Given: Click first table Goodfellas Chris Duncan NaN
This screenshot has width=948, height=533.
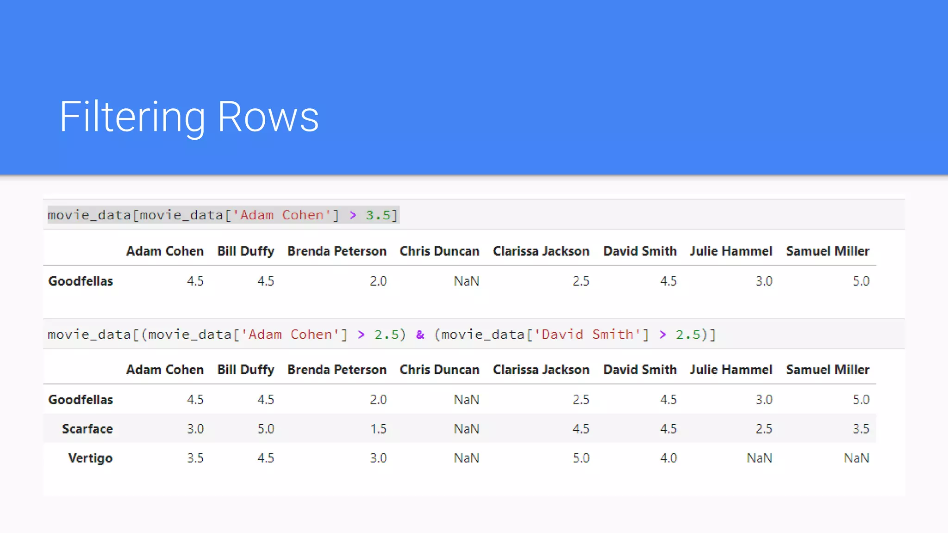Looking at the screenshot, I should [x=466, y=281].
